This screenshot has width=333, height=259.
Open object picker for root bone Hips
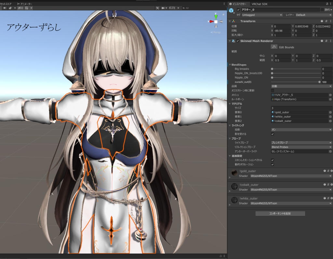(330, 99)
